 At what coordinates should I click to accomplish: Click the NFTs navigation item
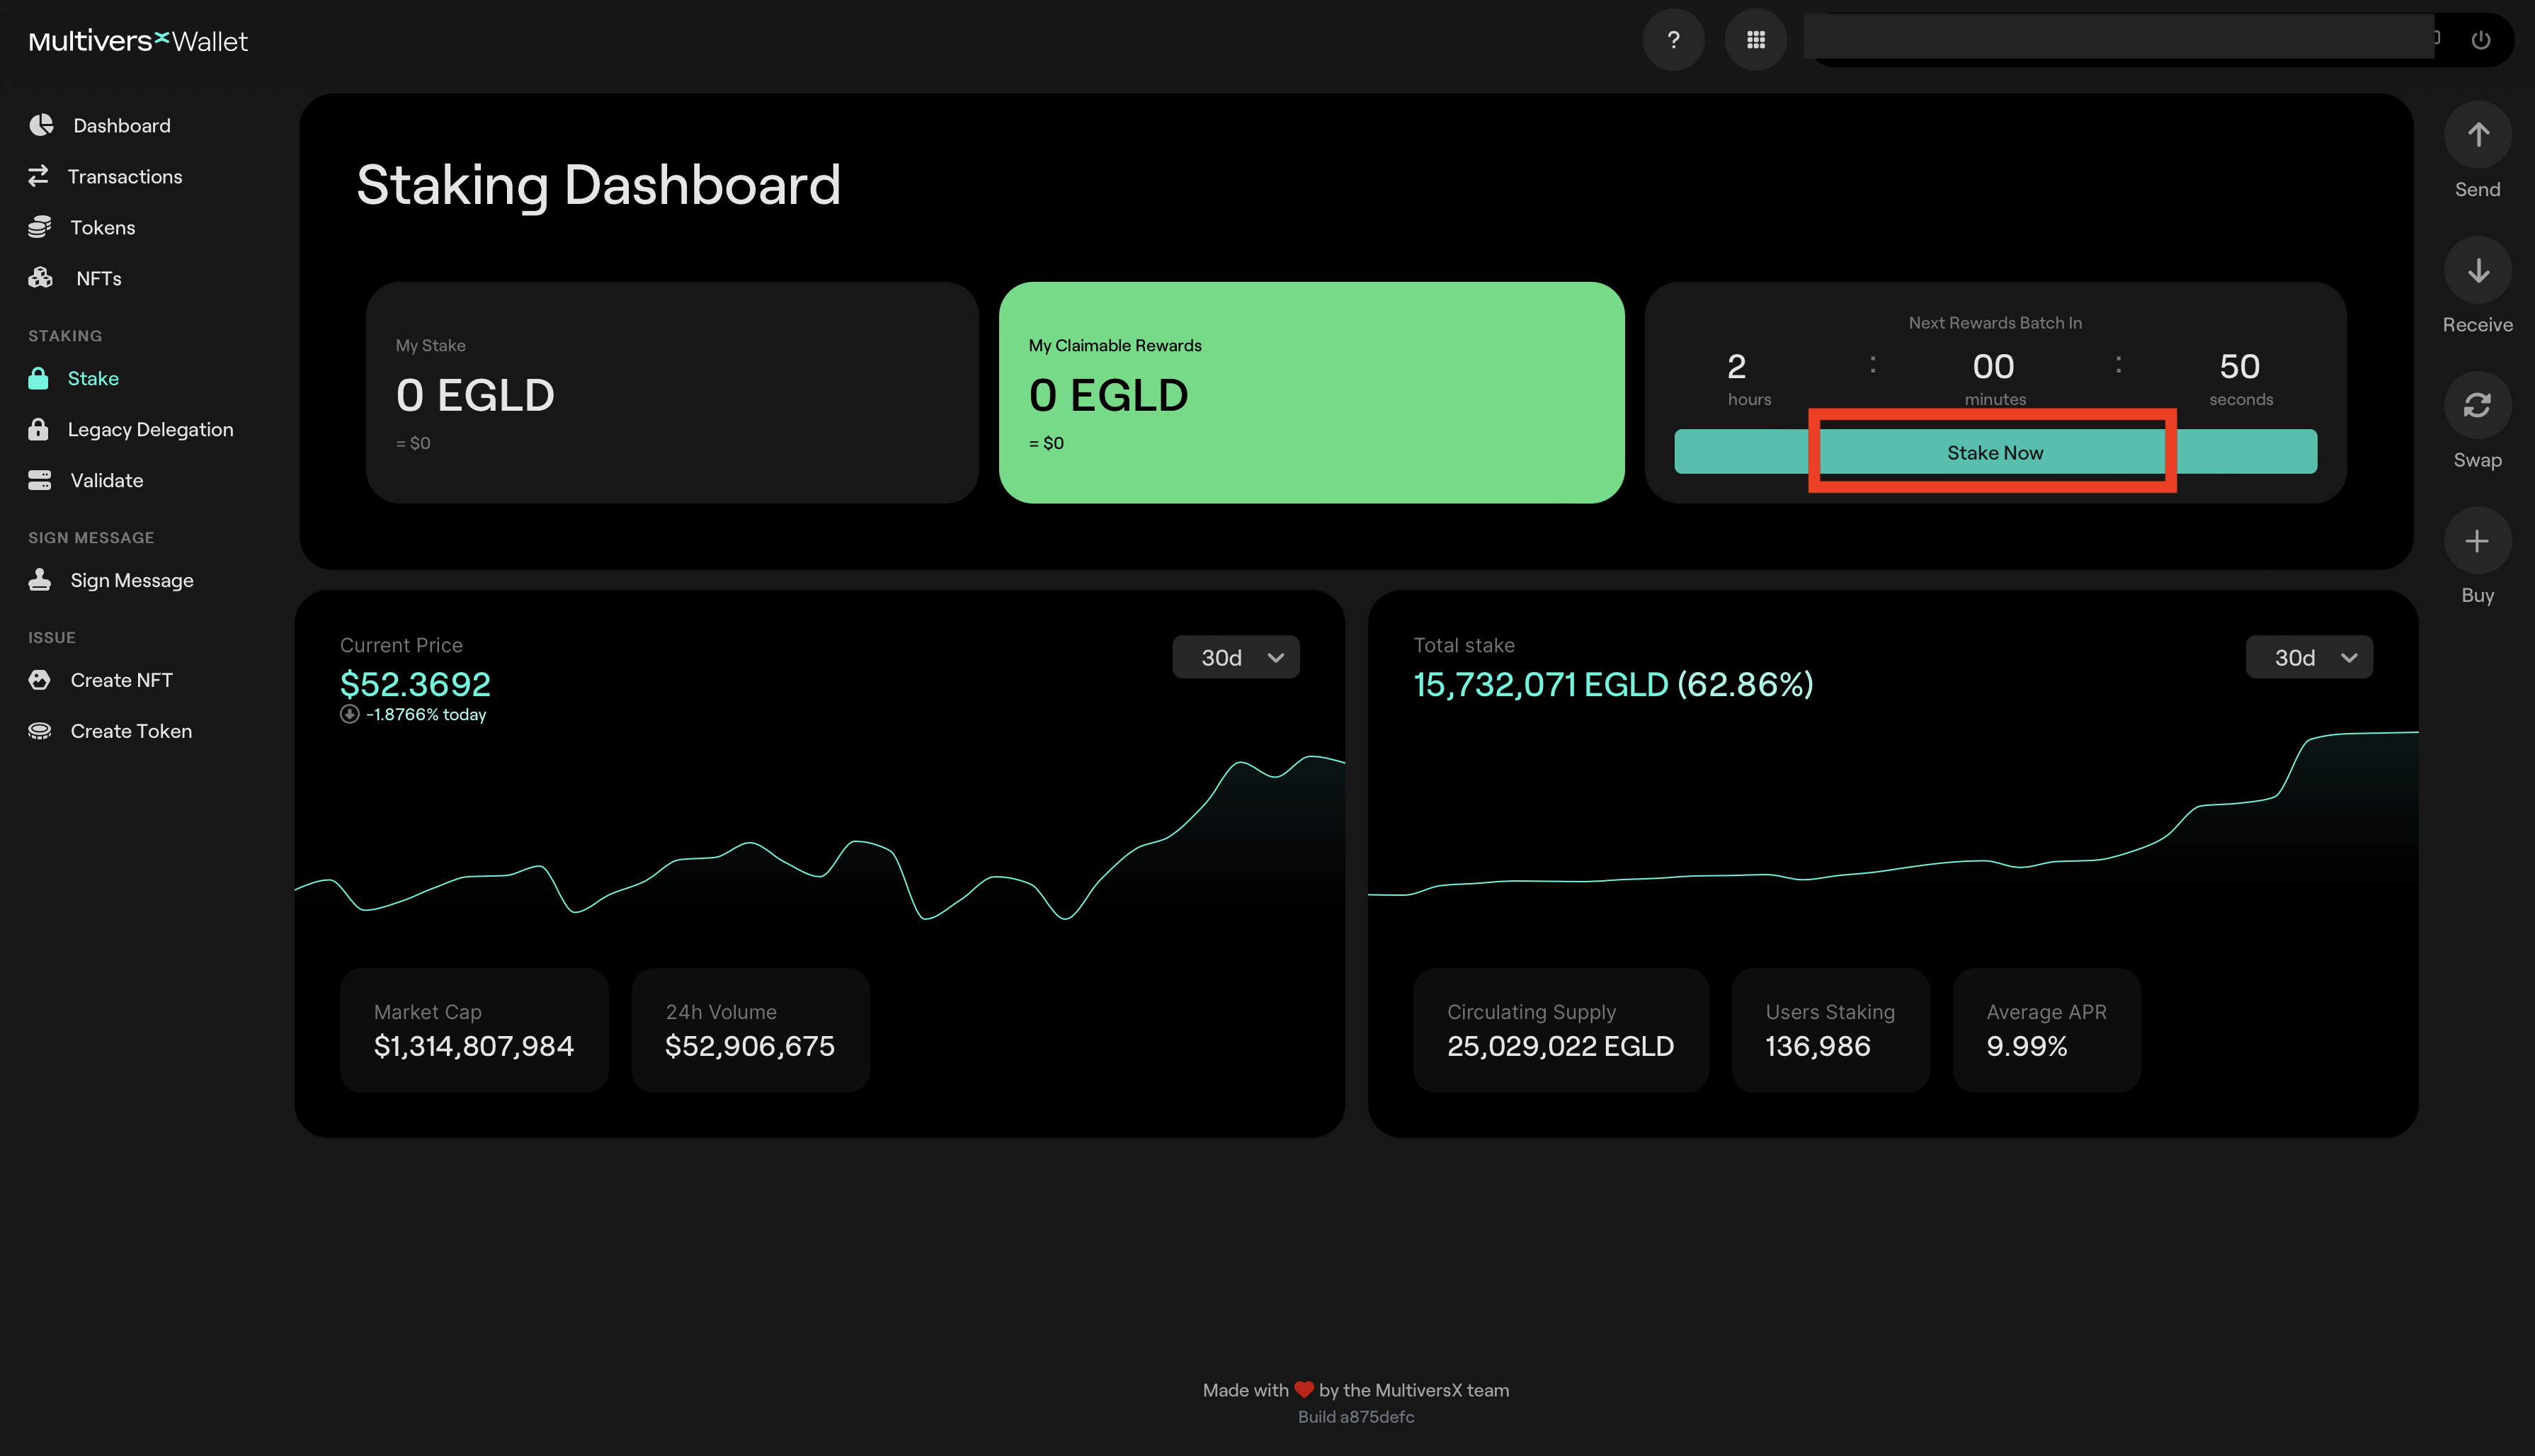(x=98, y=277)
